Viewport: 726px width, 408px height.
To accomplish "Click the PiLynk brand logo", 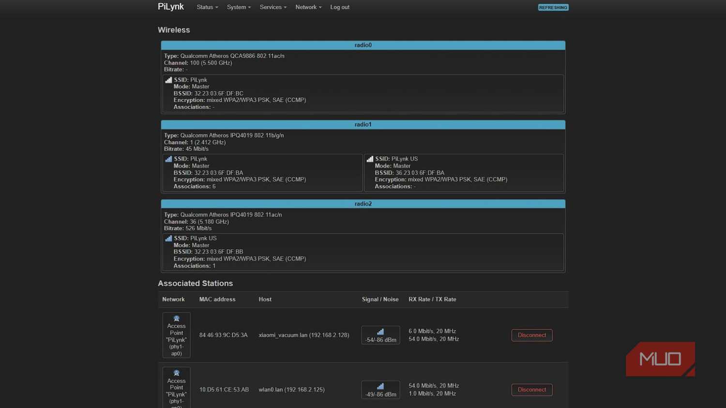I will point(171,7).
